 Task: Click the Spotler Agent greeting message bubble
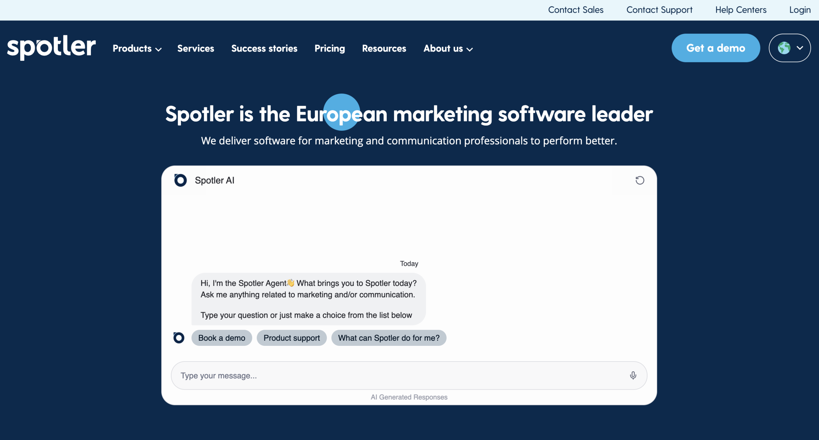(309, 299)
